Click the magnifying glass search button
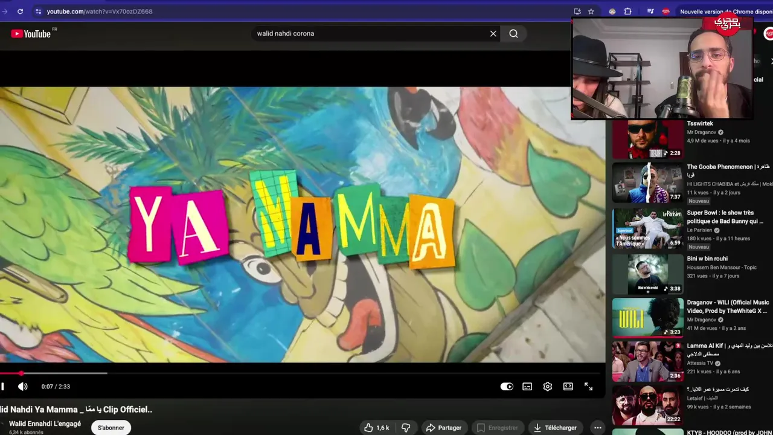Screen dimensions: 773x435 [x=514, y=34]
